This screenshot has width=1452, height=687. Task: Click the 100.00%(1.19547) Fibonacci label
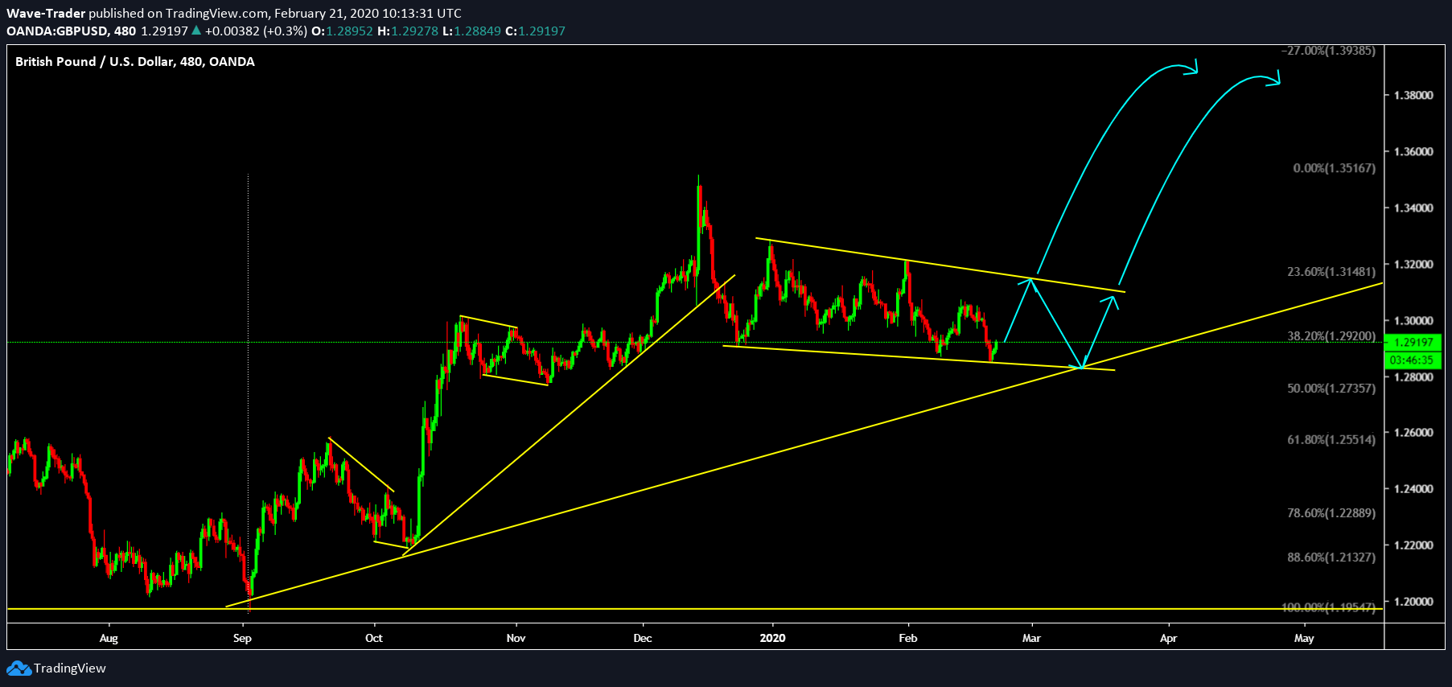pos(1328,607)
